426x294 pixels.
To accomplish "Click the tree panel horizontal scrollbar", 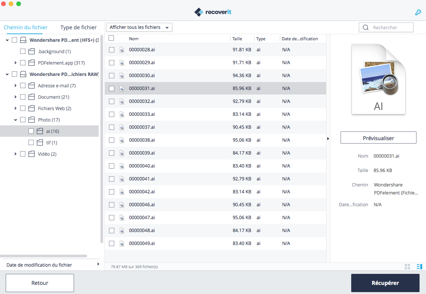I will (x=43, y=256).
